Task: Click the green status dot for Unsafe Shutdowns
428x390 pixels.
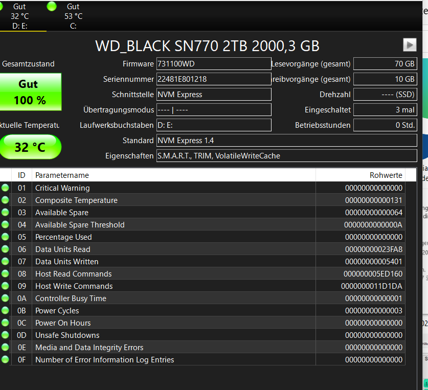Action: click(5, 335)
